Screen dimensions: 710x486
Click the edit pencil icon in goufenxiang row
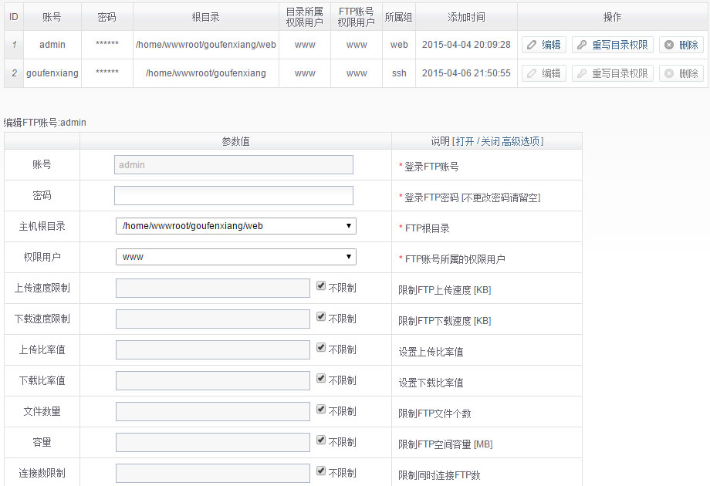pyautogui.click(x=532, y=74)
